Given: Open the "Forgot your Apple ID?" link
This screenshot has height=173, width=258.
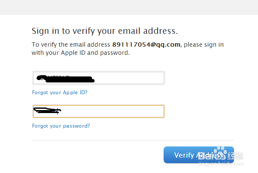Looking at the screenshot, I should [59, 92].
